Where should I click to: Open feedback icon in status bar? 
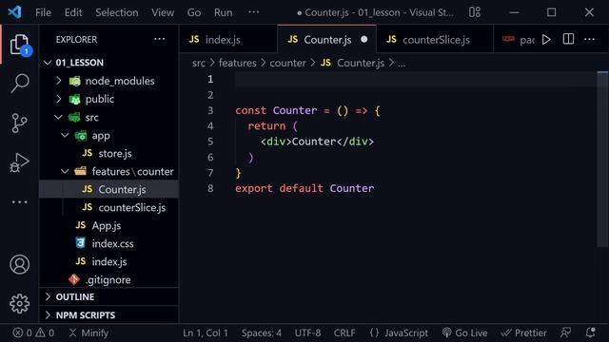[566, 332]
